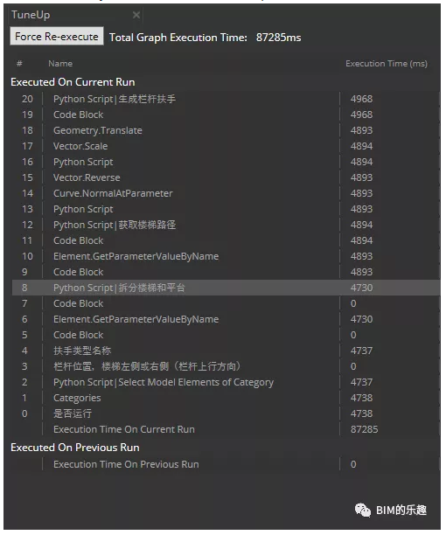Select Python Script|Select Model Elements of Category row
Image resolution: width=446 pixels, height=535 pixels.
(x=226, y=382)
